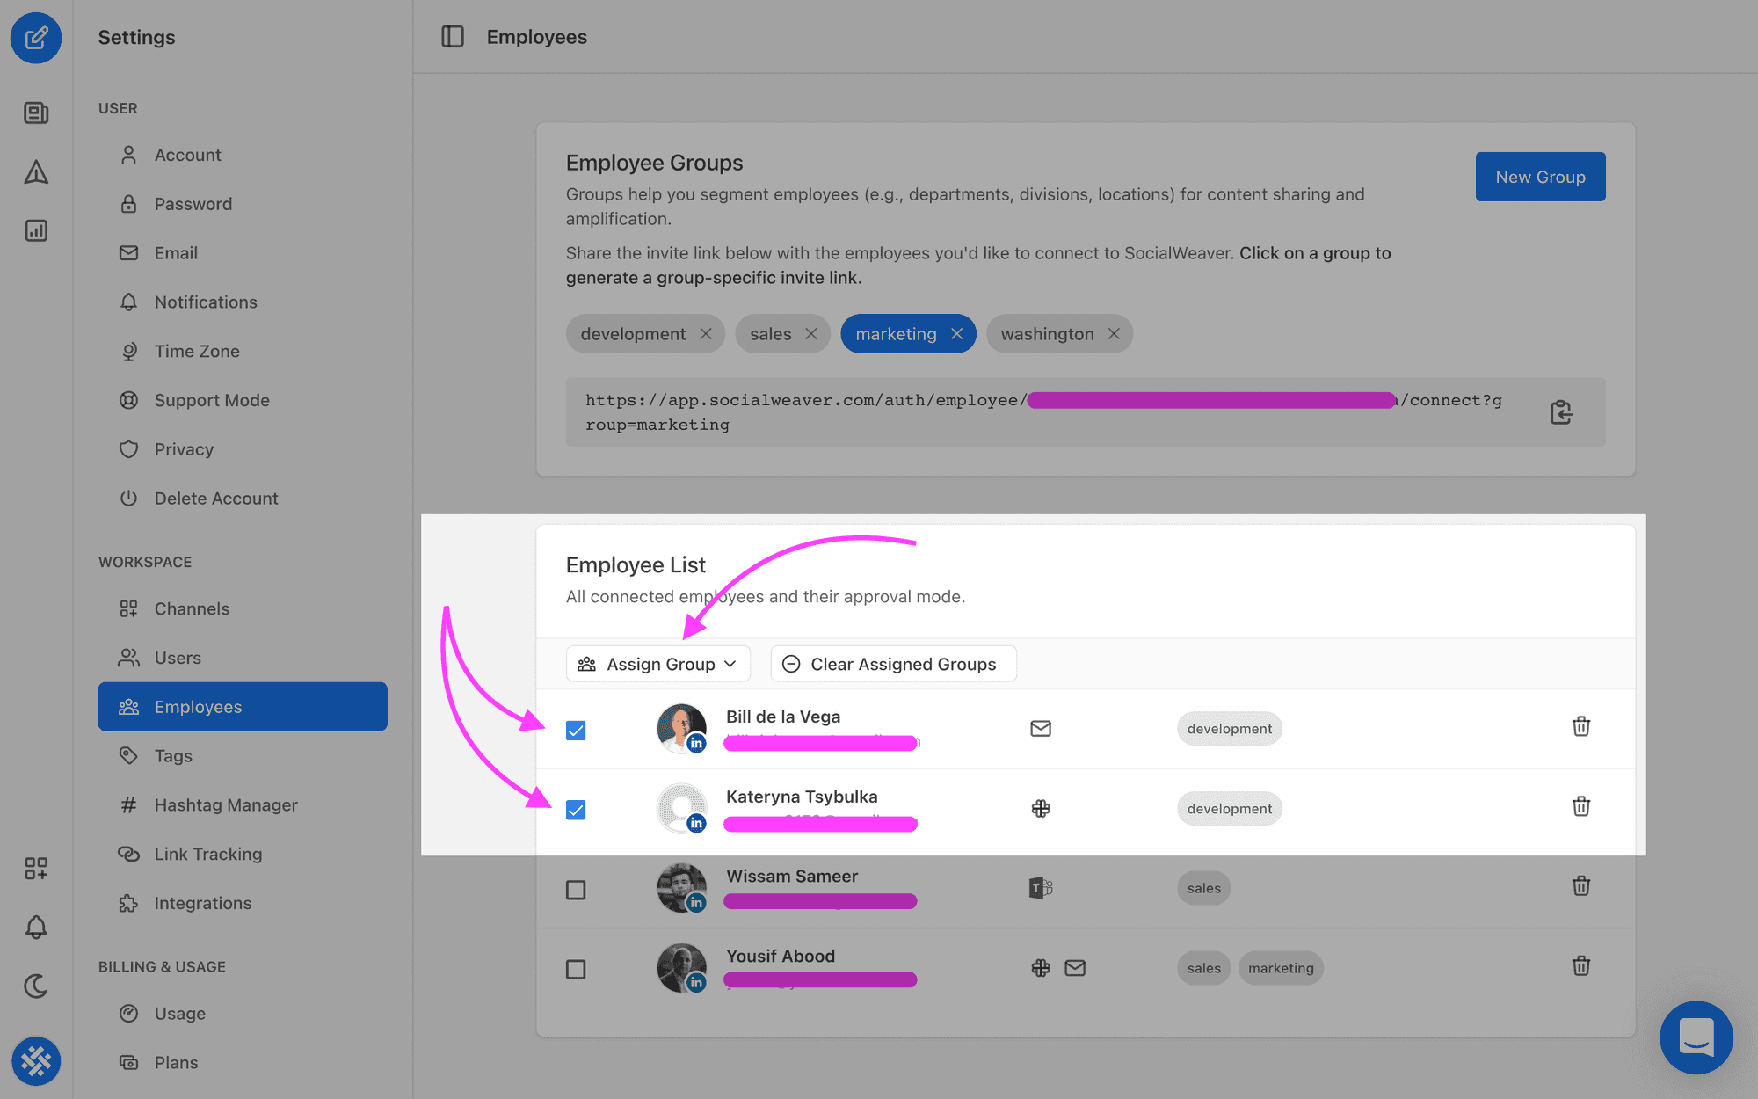Viewport: 1758px width, 1099px height.
Task: Click Bill de la Vega's profile photo
Action: pos(681,728)
